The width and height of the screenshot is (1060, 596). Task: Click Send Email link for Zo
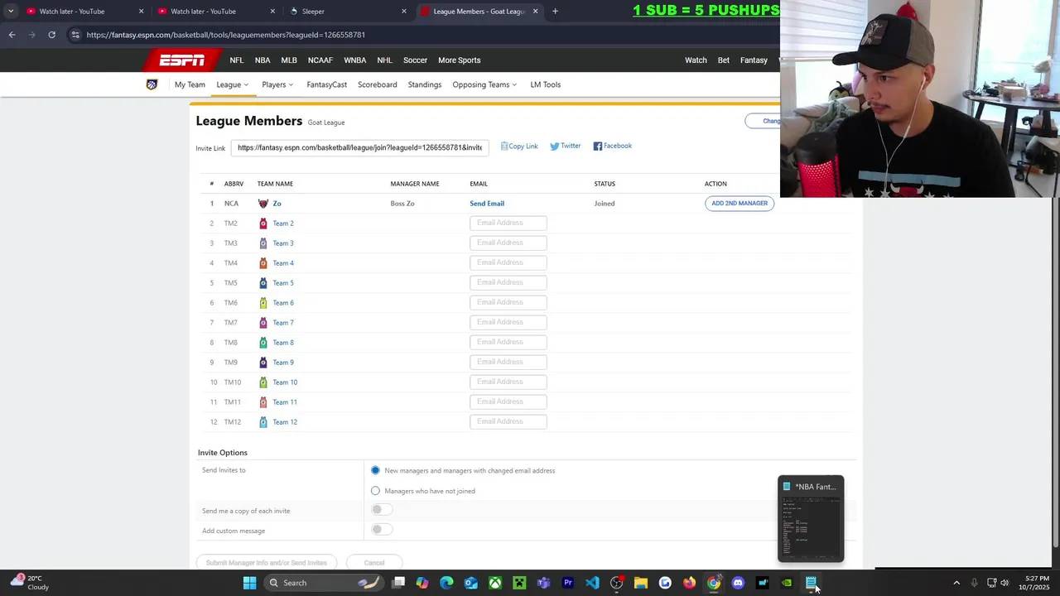[487, 204]
